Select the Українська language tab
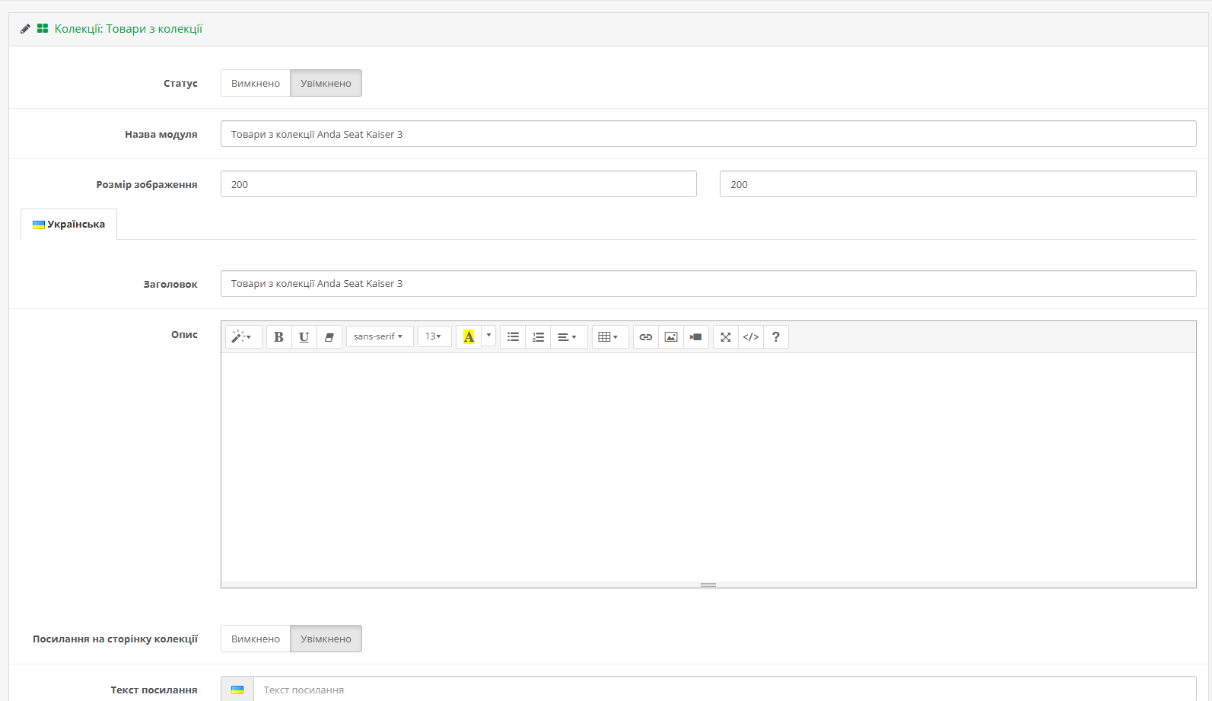Viewport: 1212px width, 701px height. pyautogui.click(x=68, y=225)
